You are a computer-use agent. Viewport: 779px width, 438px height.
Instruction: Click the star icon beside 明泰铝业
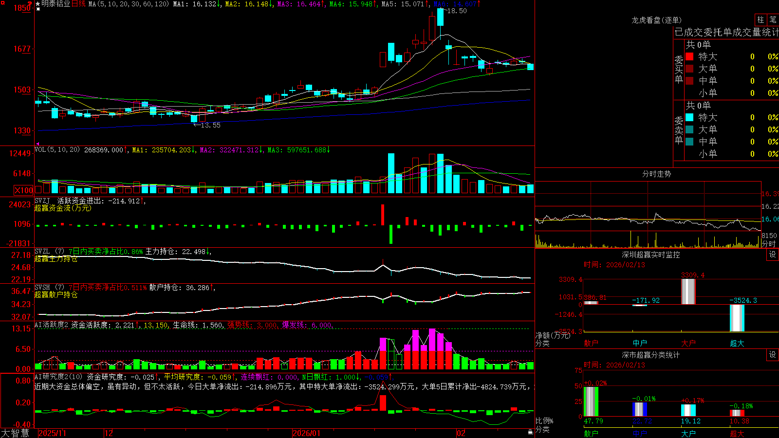[x=38, y=4]
